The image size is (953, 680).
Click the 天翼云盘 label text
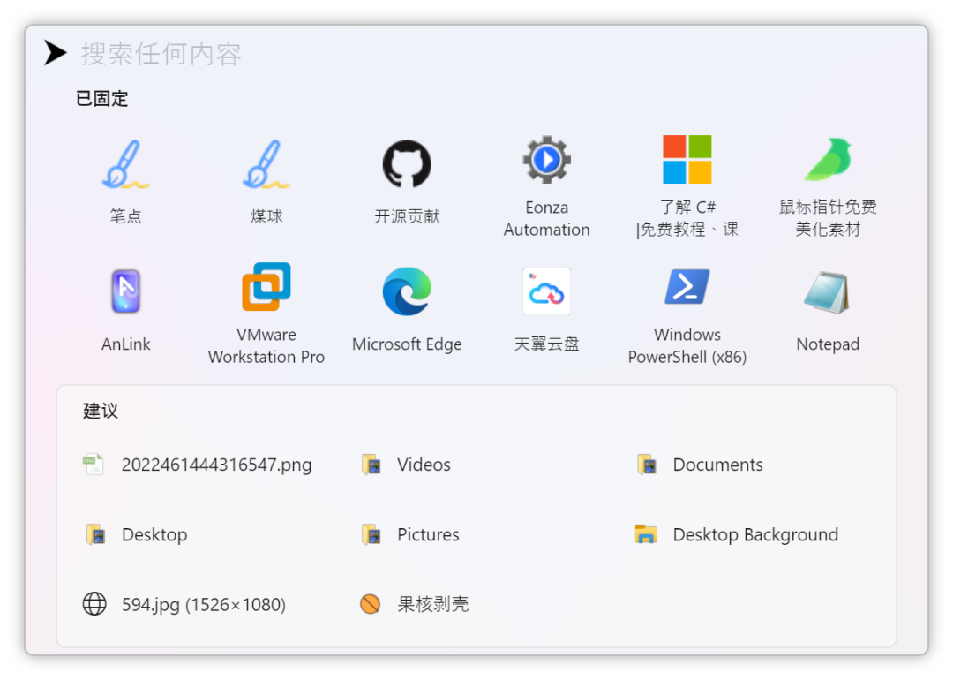[x=546, y=344]
